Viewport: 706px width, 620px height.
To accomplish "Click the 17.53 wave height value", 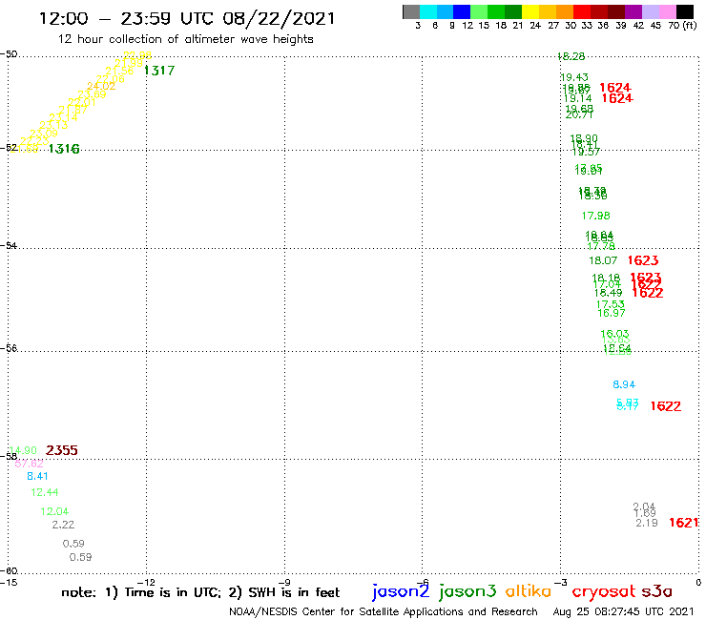I will click(x=610, y=304).
